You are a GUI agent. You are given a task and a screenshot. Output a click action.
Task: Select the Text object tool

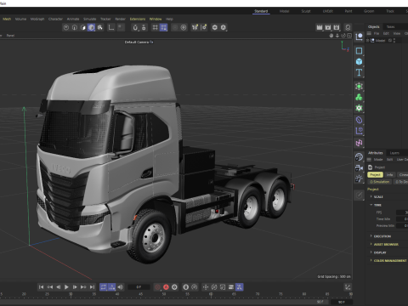359,72
